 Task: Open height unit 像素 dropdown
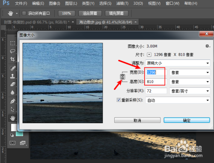(x=190, y=82)
